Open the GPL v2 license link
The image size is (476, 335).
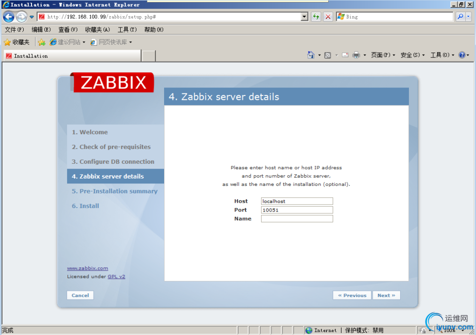click(x=116, y=276)
